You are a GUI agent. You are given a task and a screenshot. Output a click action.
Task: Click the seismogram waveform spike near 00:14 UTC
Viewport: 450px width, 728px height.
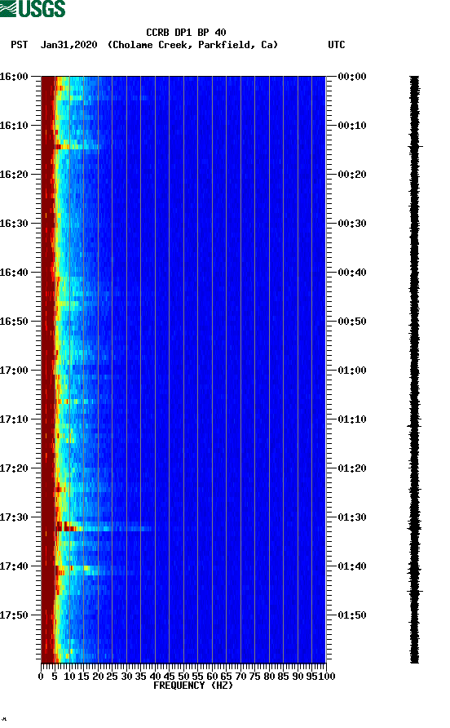[x=415, y=146]
